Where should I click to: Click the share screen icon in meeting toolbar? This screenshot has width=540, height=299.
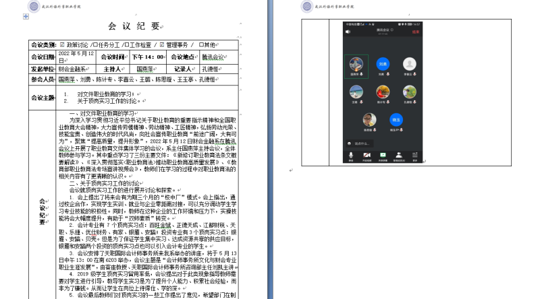(x=383, y=156)
